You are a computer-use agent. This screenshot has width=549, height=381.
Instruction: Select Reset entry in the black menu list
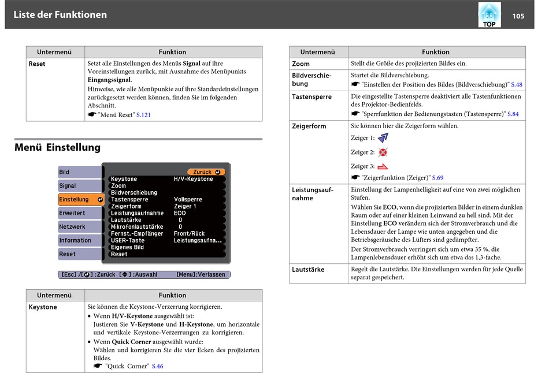(x=119, y=255)
